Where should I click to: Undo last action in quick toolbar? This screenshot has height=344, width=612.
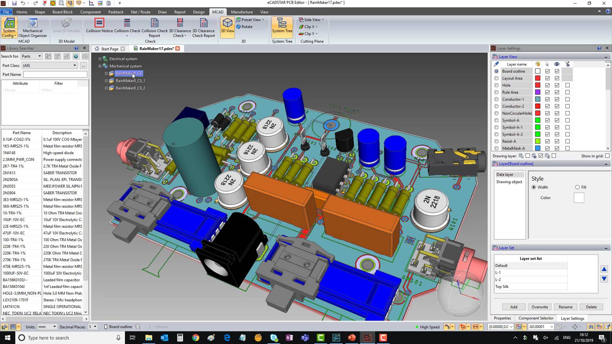click(23, 3)
